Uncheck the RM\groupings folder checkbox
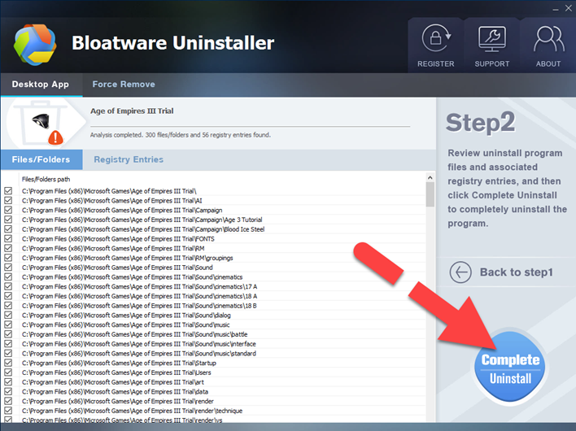The image size is (576, 431). click(8, 258)
